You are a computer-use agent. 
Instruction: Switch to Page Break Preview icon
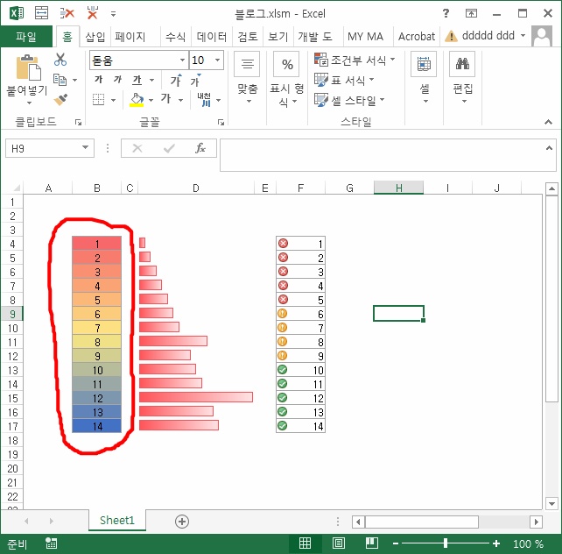372,543
